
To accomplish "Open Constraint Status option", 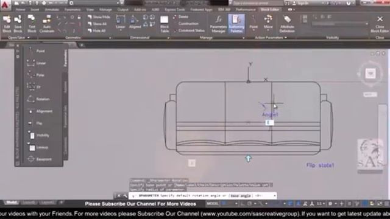I will (x=189, y=30).
